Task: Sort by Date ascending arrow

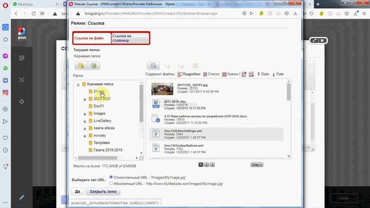Action: point(263,74)
